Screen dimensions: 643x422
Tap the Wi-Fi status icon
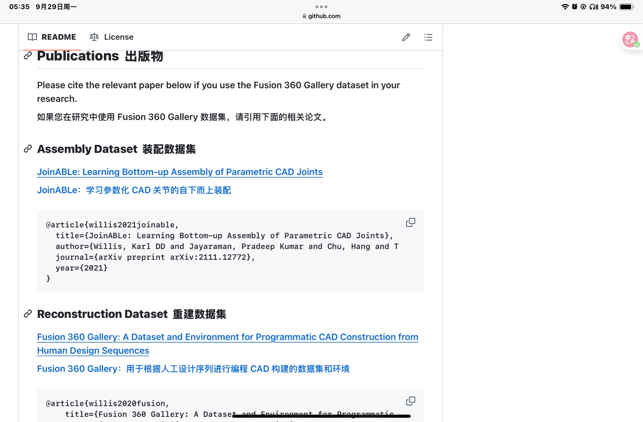tap(565, 7)
